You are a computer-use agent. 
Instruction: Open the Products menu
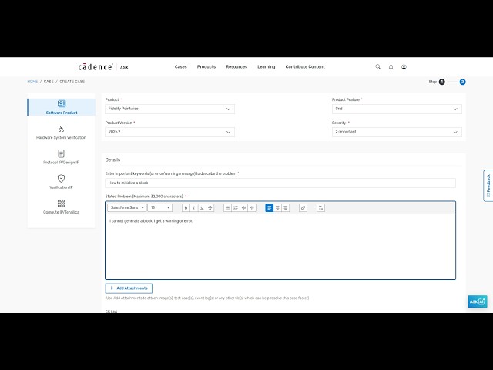pyautogui.click(x=206, y=67)
